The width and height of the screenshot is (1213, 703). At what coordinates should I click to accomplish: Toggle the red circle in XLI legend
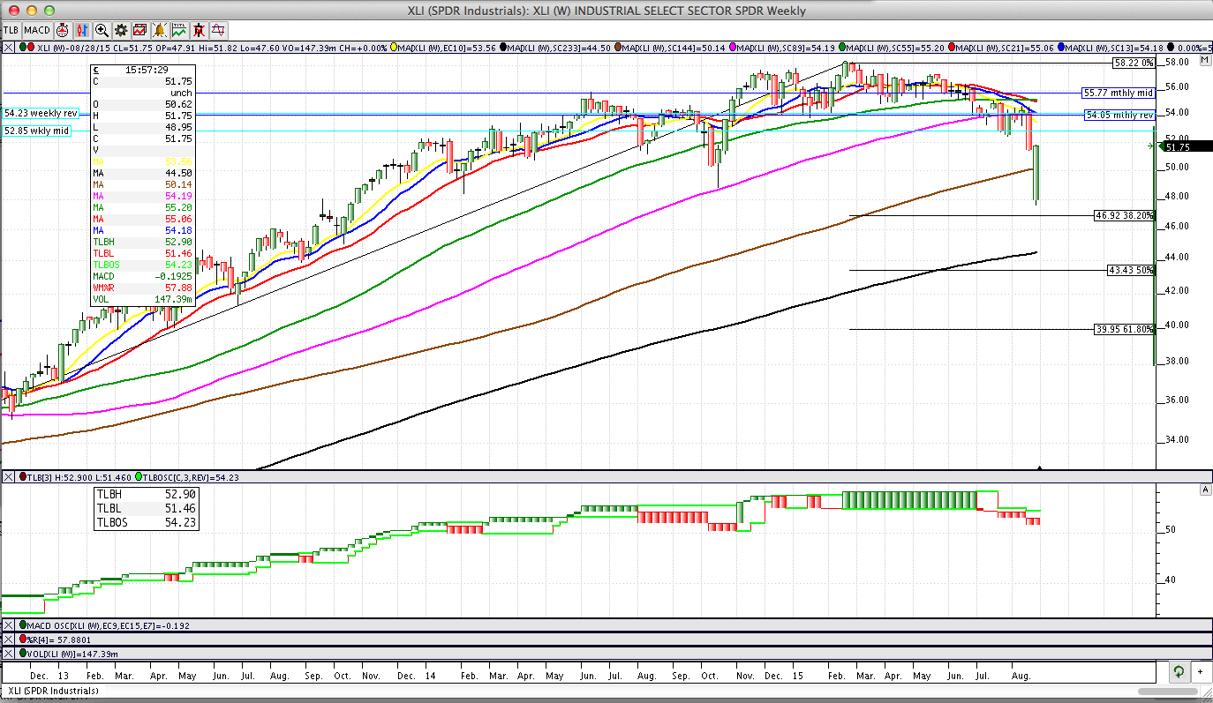(31, 47)
